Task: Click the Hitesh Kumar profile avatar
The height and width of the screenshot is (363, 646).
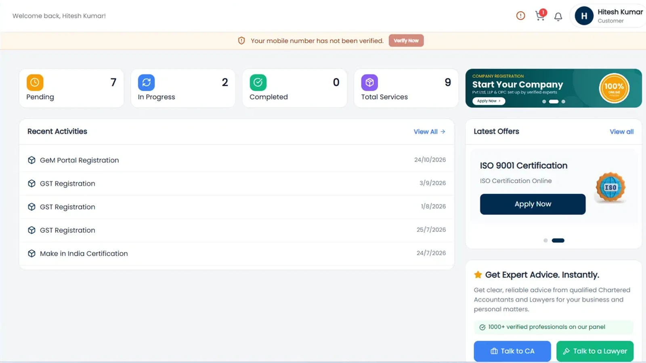Action: [584, 16]
